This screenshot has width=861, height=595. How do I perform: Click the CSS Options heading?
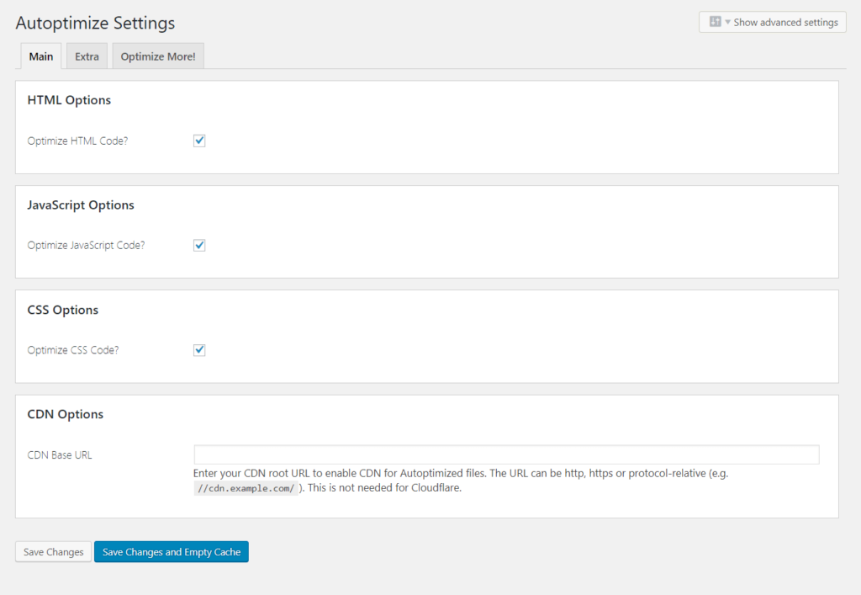[x=62, y=310]
